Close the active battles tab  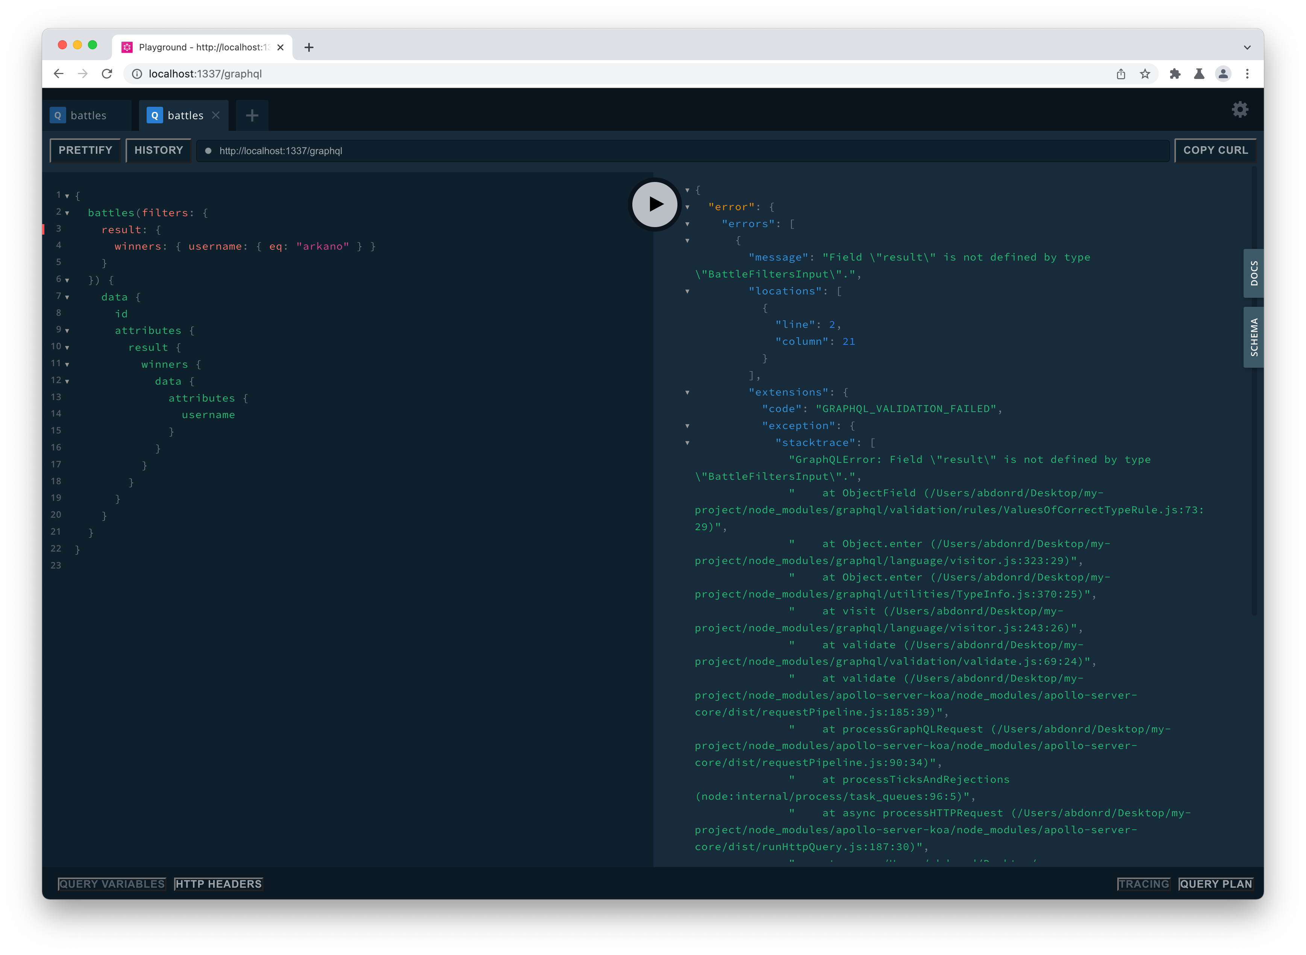(216, 115)
